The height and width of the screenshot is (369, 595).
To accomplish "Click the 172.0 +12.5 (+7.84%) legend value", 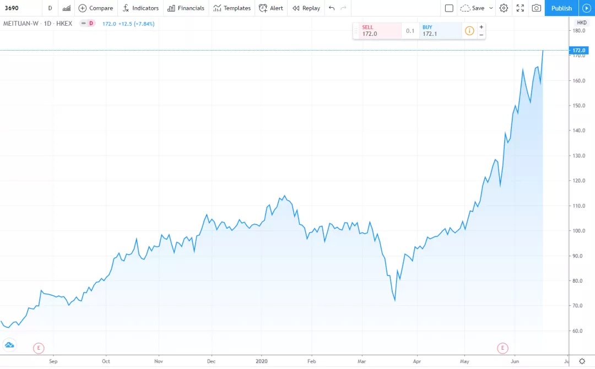I will pos(128,24).
